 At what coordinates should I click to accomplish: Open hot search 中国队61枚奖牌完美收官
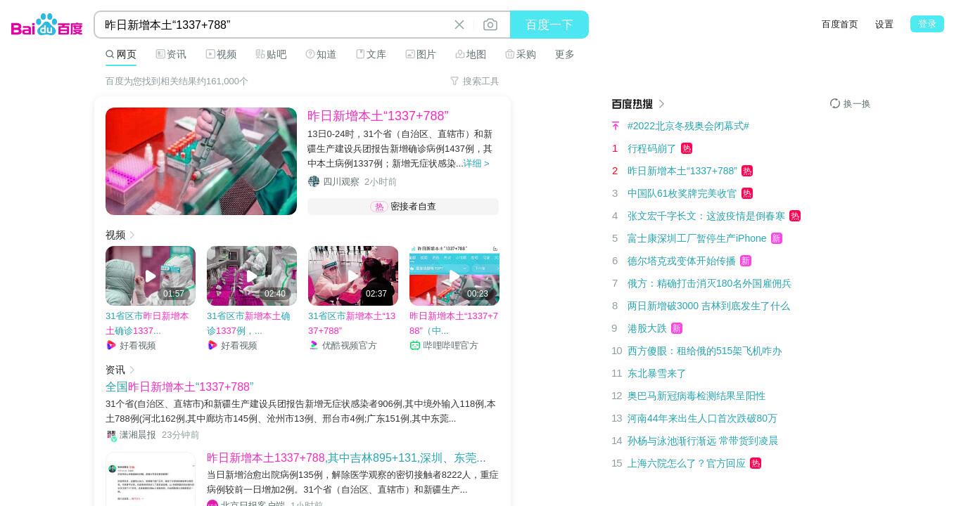coord(682,193)
